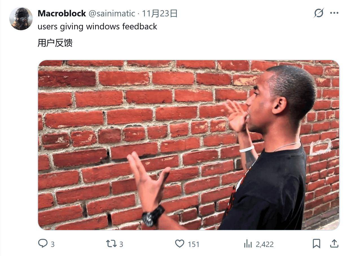Viewport: 349px width, 256px height.
Task: Click the "users giving windows feedback" text
Action: 97,27
